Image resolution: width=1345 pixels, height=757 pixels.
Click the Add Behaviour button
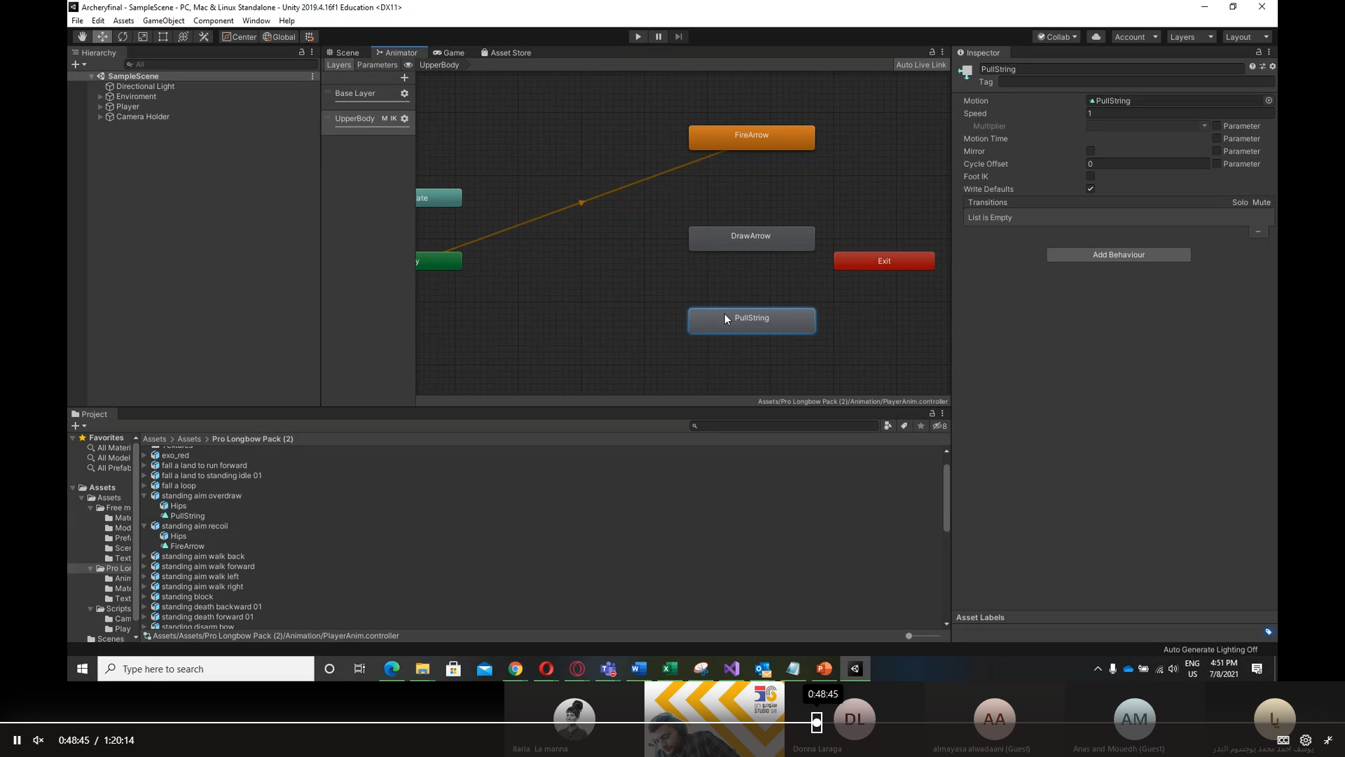(1118, 255)
